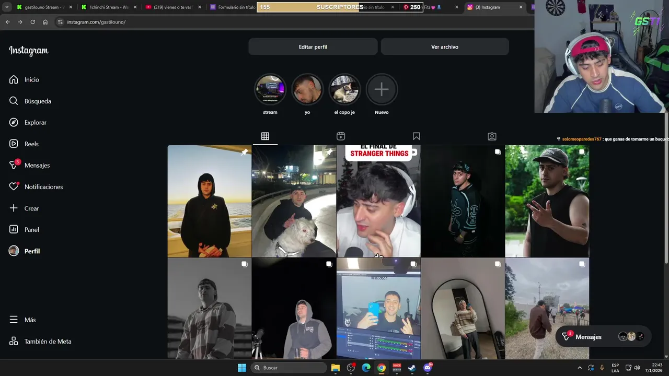
Task: Open File Explorer from taskbar
Action: tap(336, 368)
